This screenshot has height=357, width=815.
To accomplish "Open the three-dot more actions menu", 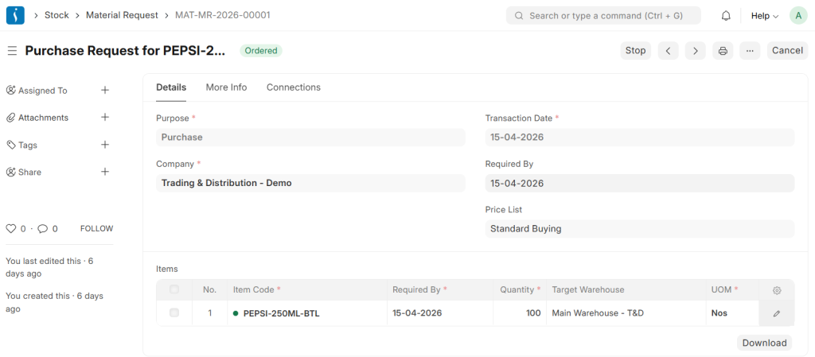I will [x=750, y=51].
